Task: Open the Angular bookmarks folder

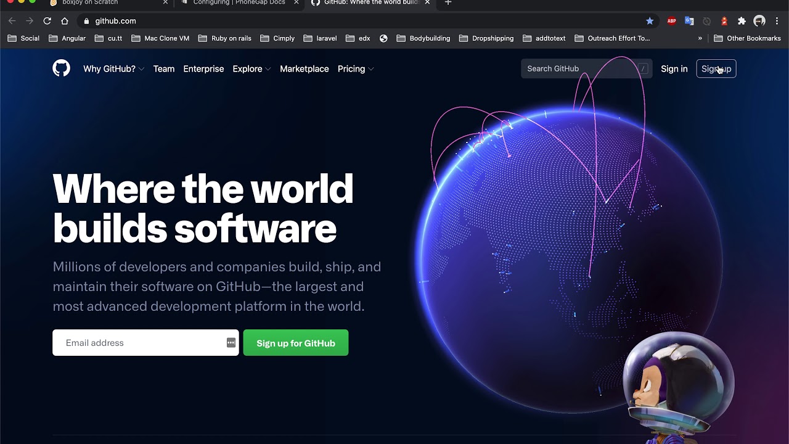Action: (67, 38)
